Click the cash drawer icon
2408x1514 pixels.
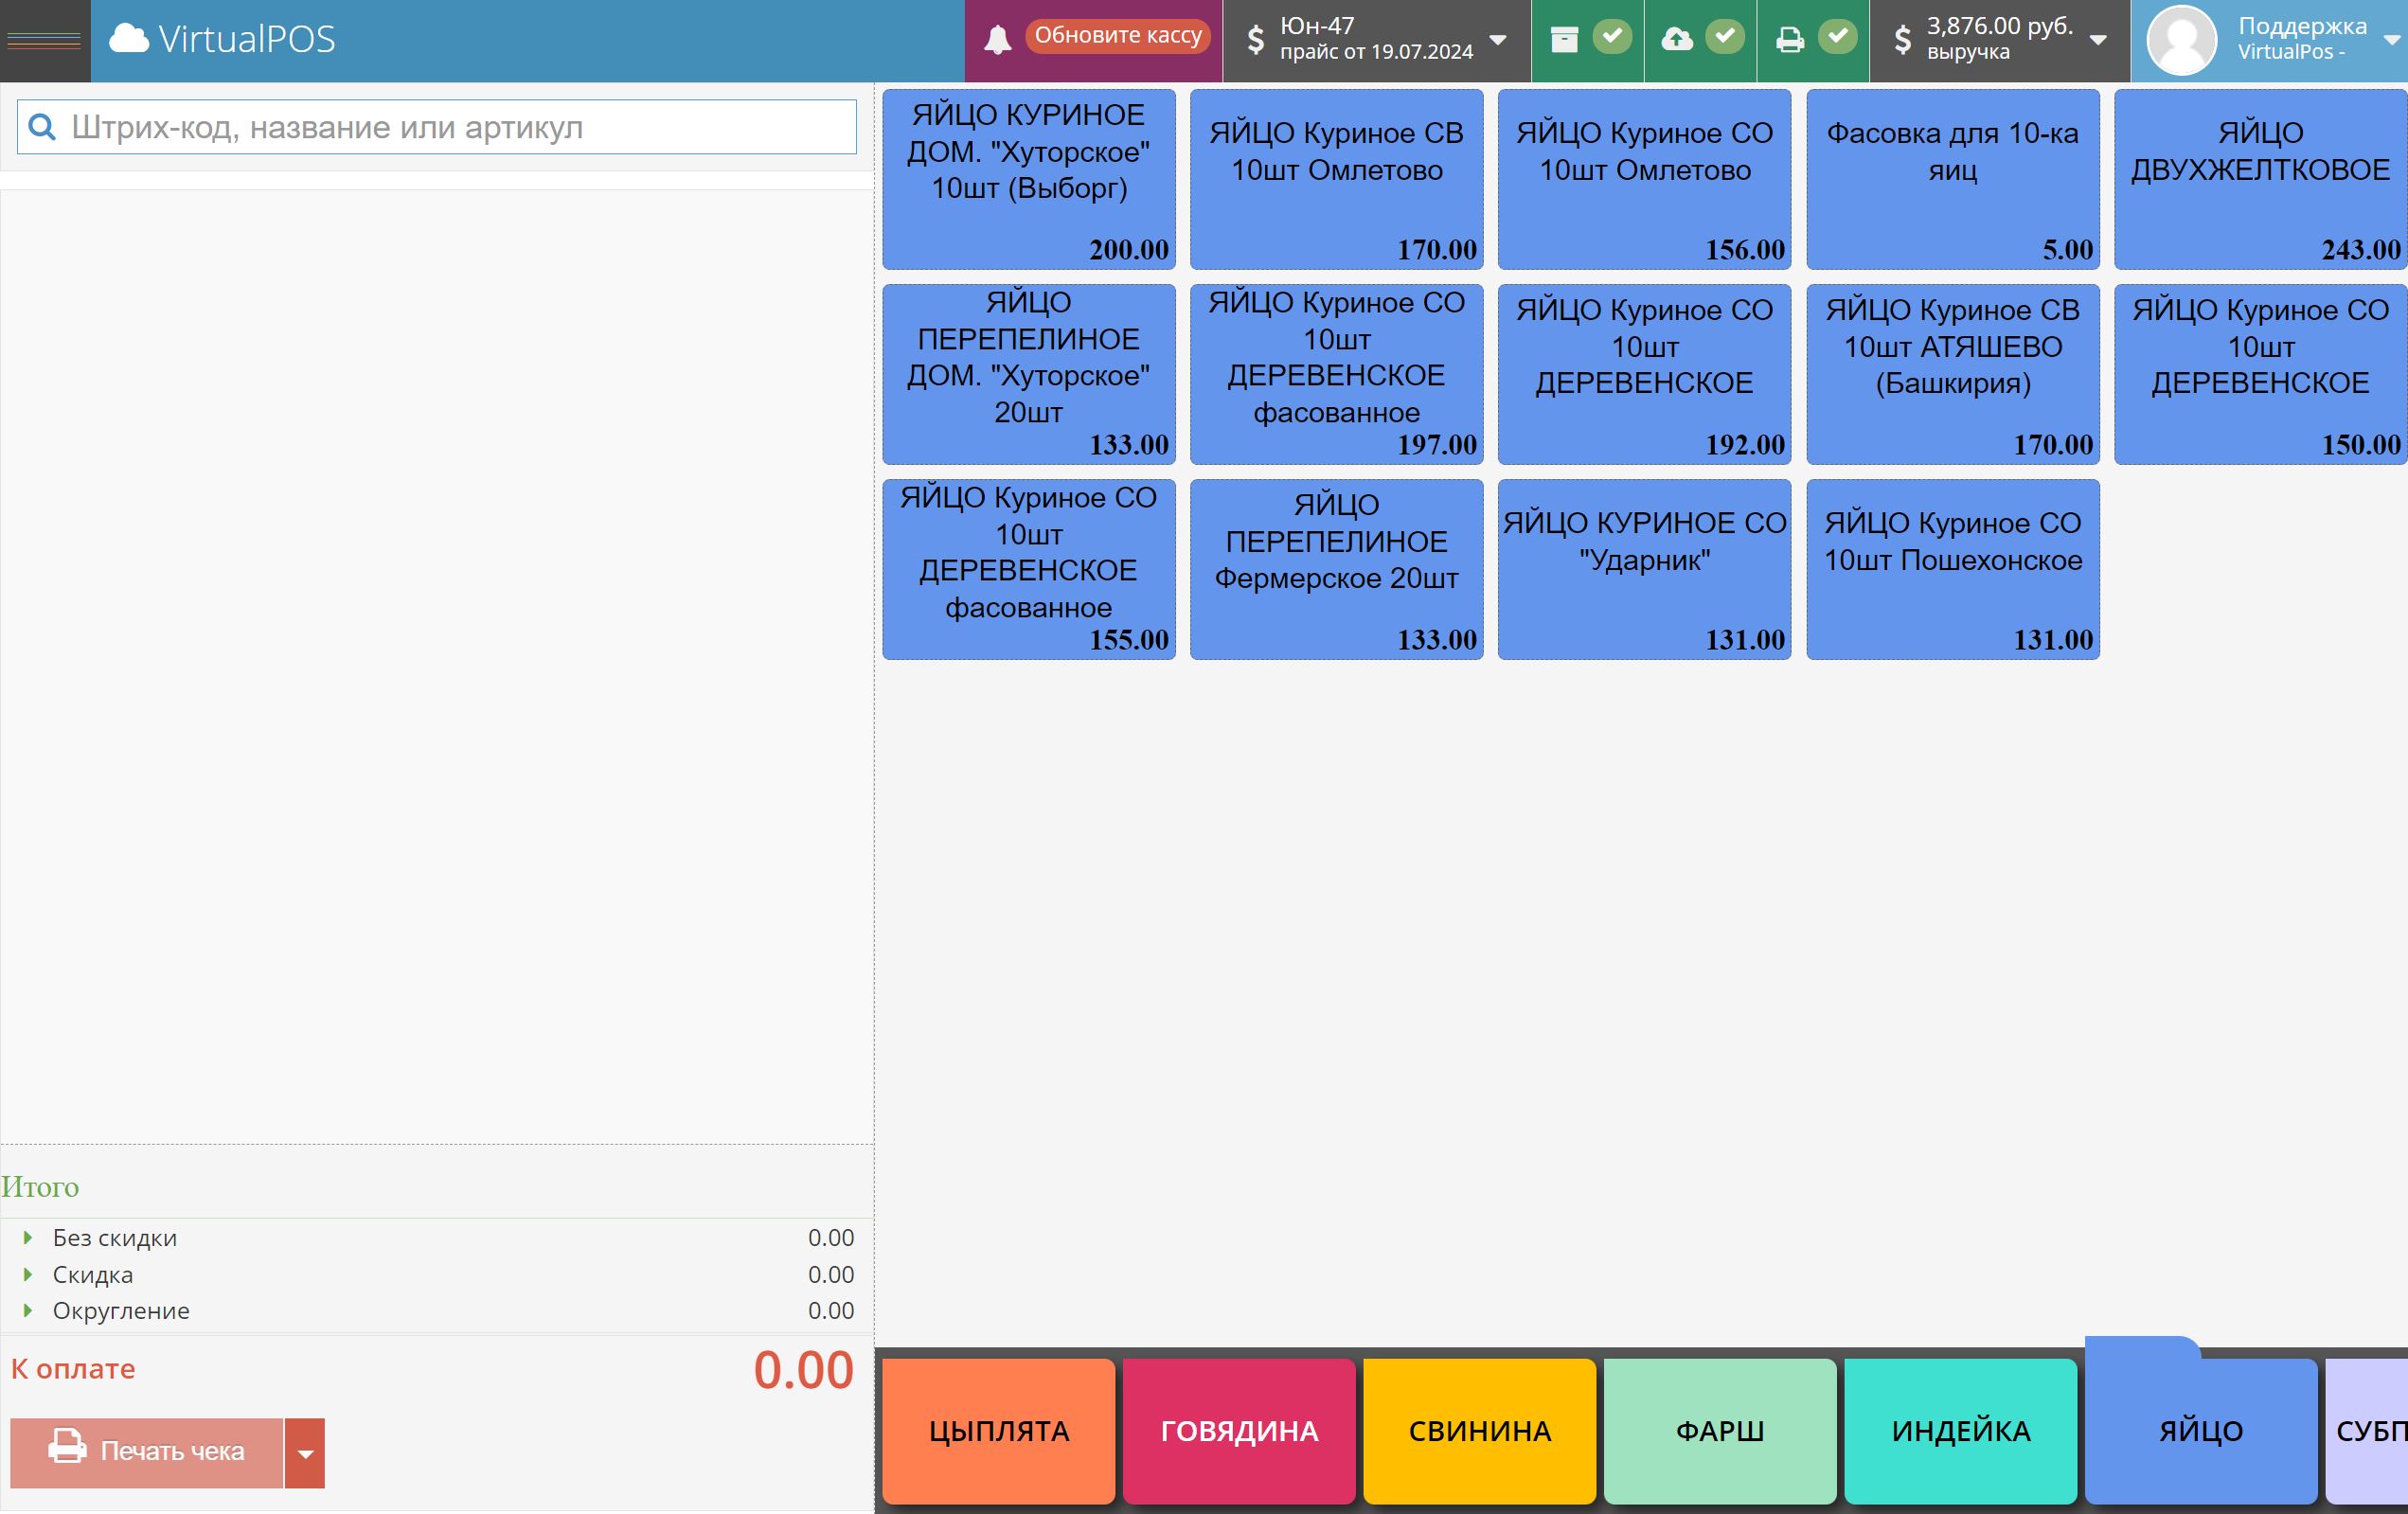point(1566,40)
